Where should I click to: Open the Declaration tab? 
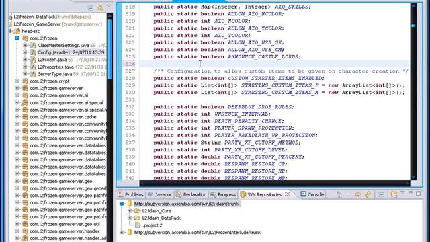pos(191,194)
